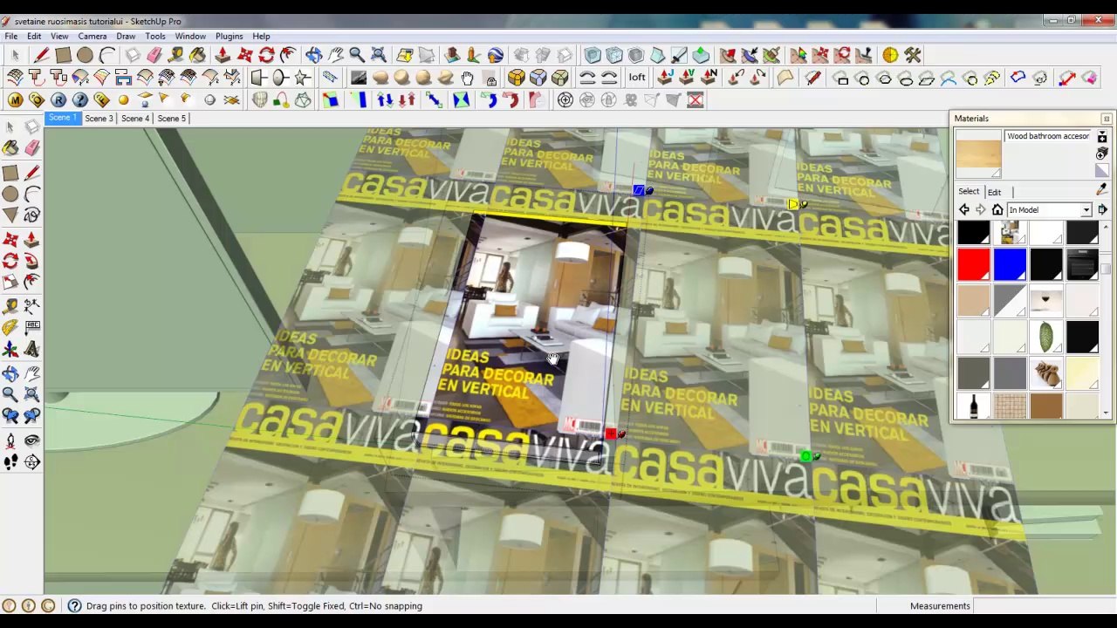Click the red X box toolbar icon
Screen dimensions: 1117x628
click(x=696, y=100)
